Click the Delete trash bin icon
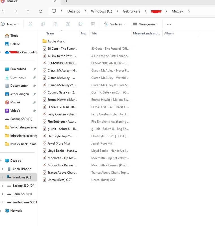 point(93,24)
